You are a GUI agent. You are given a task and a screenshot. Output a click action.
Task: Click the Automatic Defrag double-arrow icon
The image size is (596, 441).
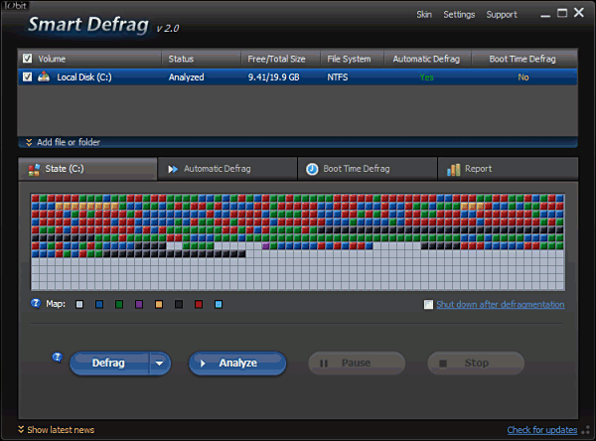pyautogui.click(x=173, y=169)
